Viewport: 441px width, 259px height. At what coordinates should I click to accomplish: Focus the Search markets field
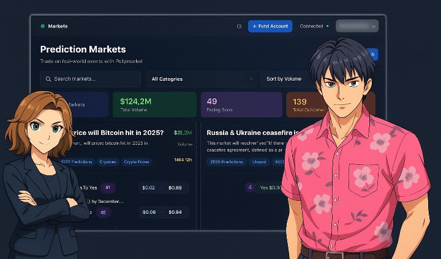(x=90, y=79)
